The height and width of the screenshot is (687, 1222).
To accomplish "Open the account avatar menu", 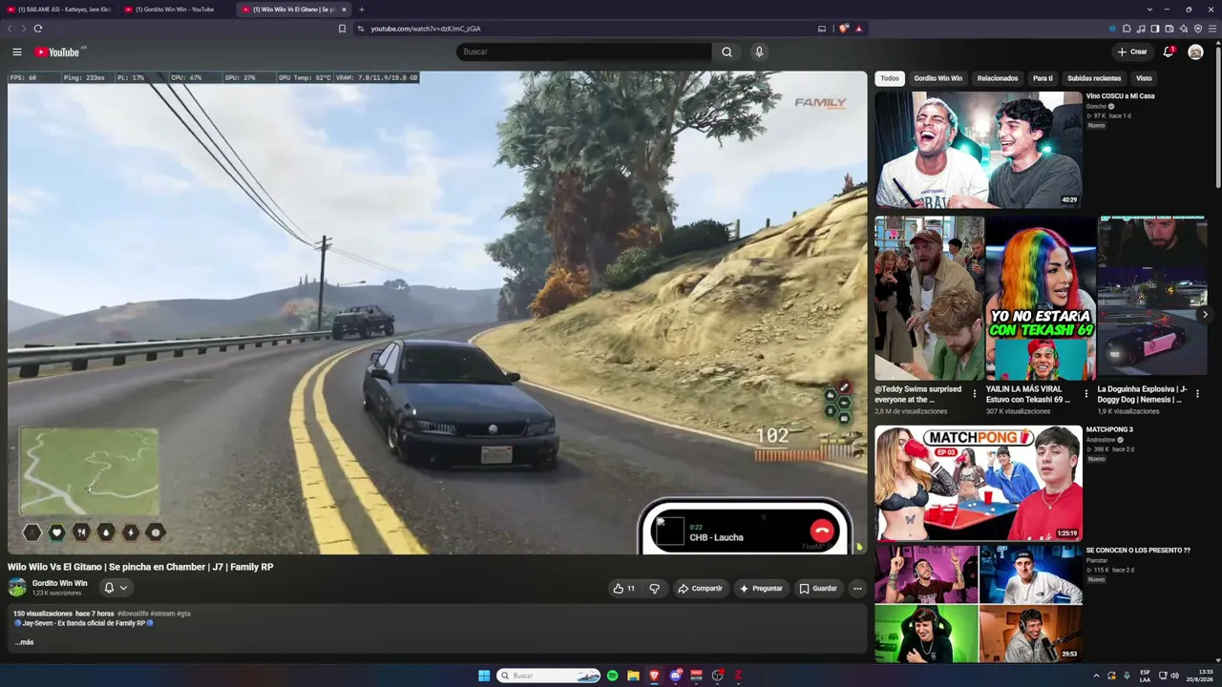I will [1195, 52].
